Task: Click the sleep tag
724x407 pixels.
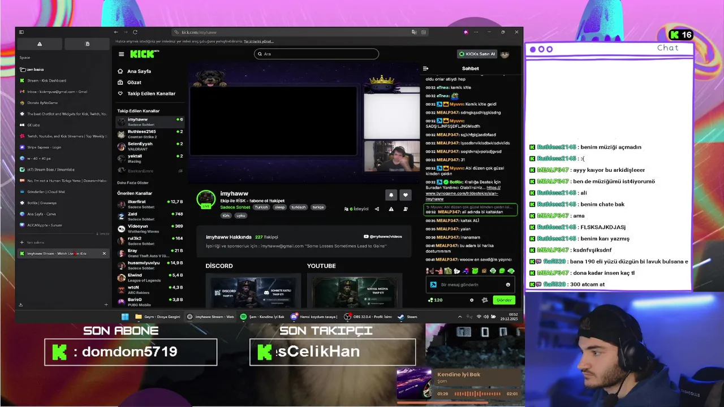Action: point(280,207)
